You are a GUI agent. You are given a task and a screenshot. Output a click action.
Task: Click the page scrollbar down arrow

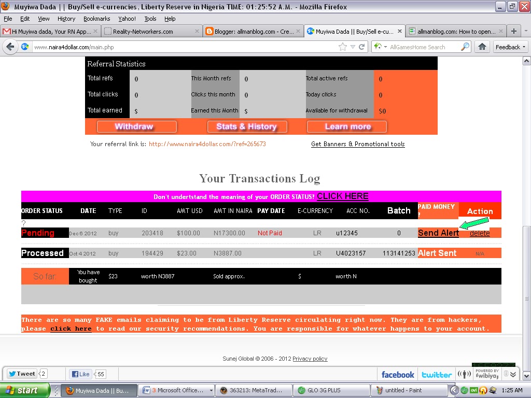click(x=527, y=376)
